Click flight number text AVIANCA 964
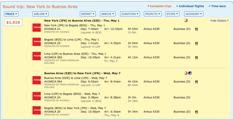 (x=53, y=81)
